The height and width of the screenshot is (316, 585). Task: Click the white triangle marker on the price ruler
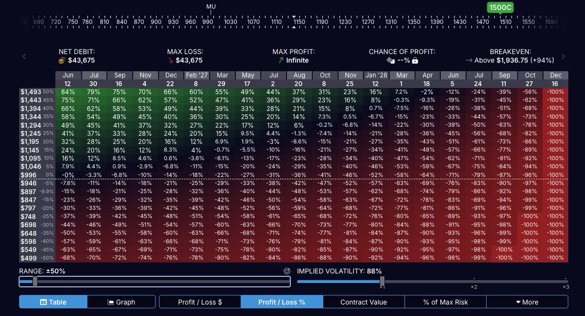pyautogui.click(x=293, y=27)
